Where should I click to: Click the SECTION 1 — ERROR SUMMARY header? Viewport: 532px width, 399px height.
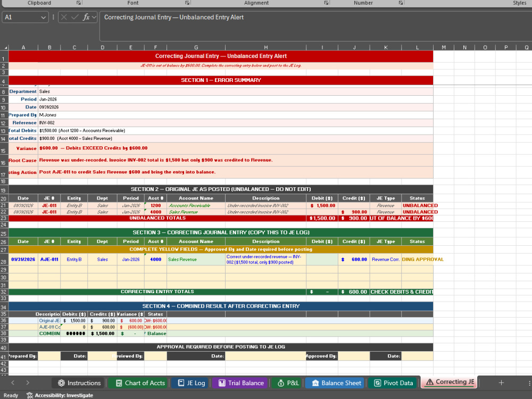[221, 80]
